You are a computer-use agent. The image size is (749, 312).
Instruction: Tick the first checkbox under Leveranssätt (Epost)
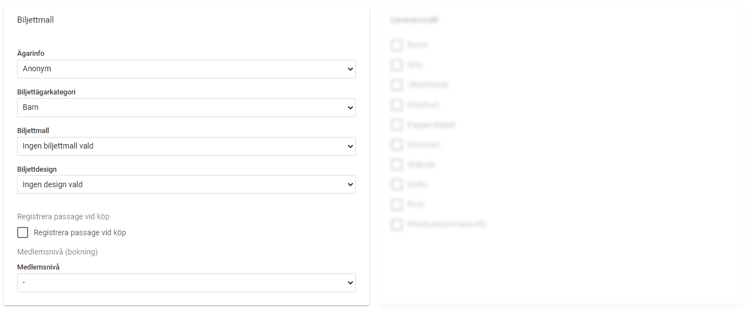[396, 45]
